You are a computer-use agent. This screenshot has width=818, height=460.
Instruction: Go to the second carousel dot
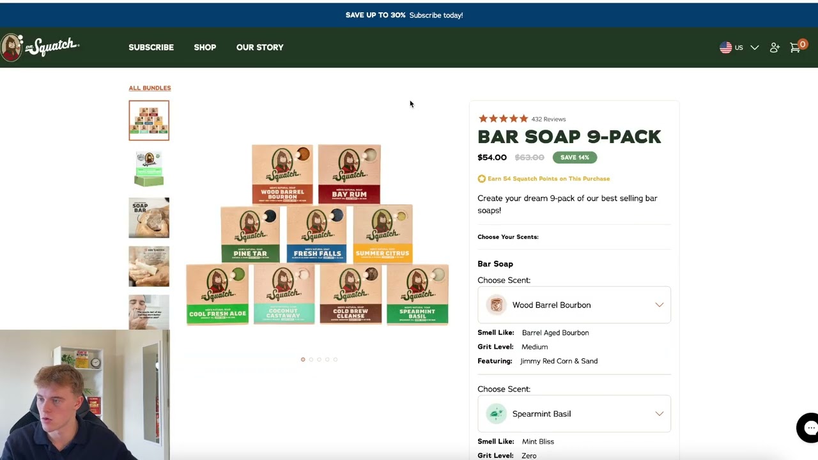[311, 359]
